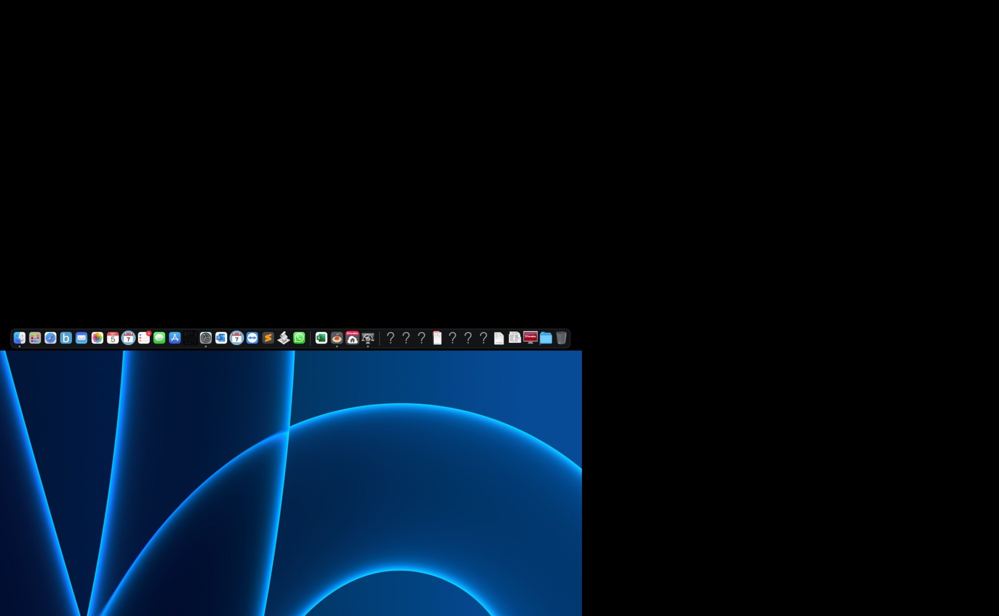Launch Microsoft Outlook from Dock
The width and height of the screenshot is (999, 616).
point(221,338)
